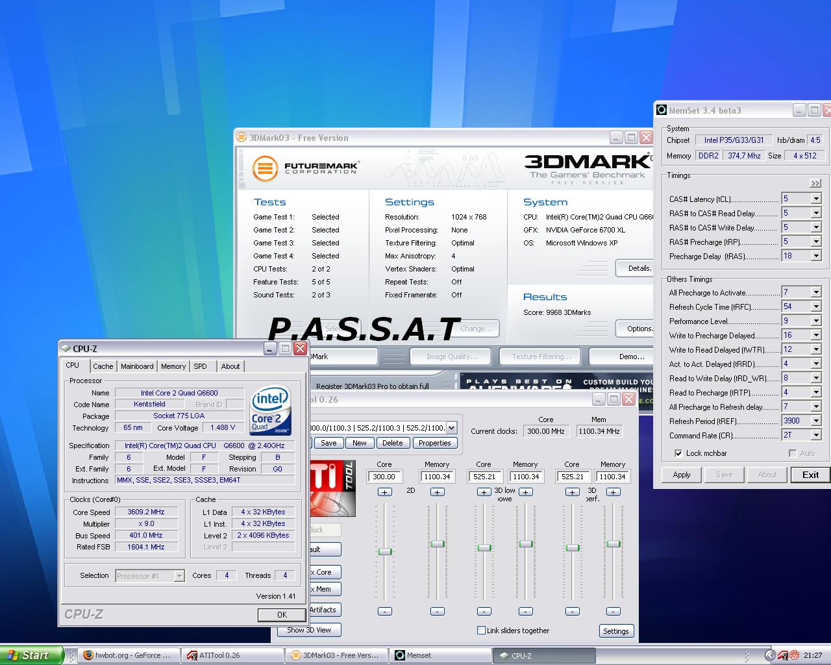The image size is (831, 665).
Task: Open the Write to Read Delayed (tWTR) dropdown
Action: [x=816, y=349]
